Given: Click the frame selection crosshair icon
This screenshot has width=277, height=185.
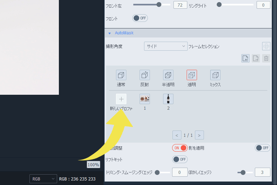Looking at the screenshot, I should pos(266,46).
